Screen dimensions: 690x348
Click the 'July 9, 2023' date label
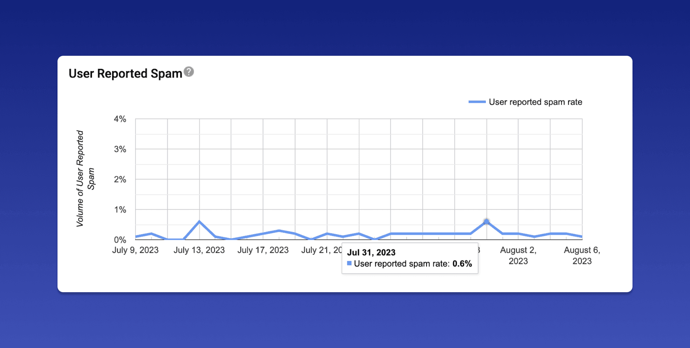135,250
